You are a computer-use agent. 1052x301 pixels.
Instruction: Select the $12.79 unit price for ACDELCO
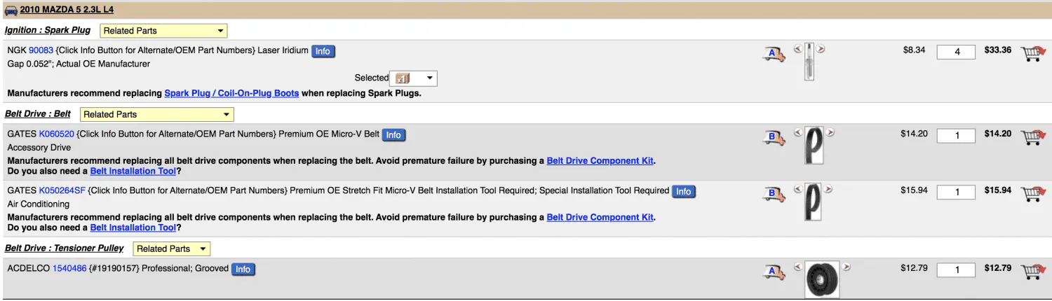914,268
